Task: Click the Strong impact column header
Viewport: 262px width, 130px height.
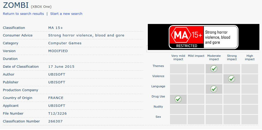Action: coord(232,57)
